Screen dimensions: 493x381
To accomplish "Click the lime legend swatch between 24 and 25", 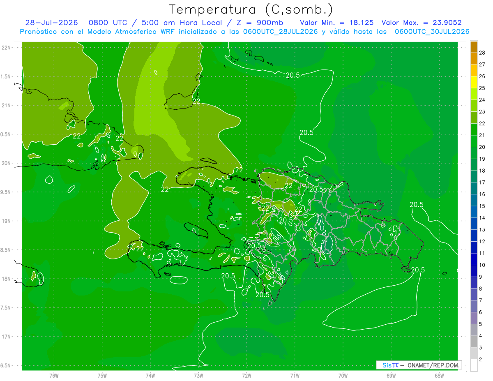I will point(474,94).
